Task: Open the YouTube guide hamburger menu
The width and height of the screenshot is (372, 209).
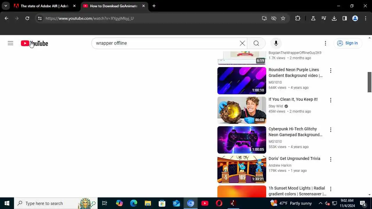Action: tap(10, 43)
